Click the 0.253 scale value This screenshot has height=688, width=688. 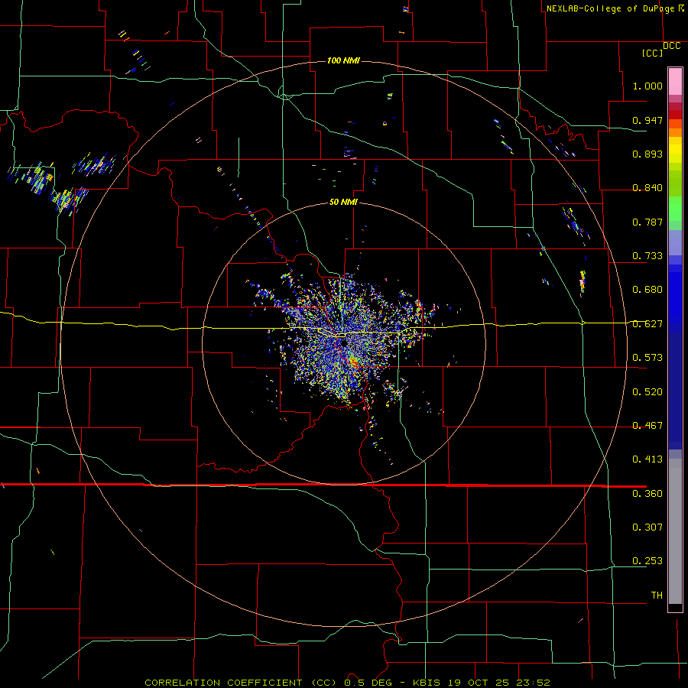(647, 561)
